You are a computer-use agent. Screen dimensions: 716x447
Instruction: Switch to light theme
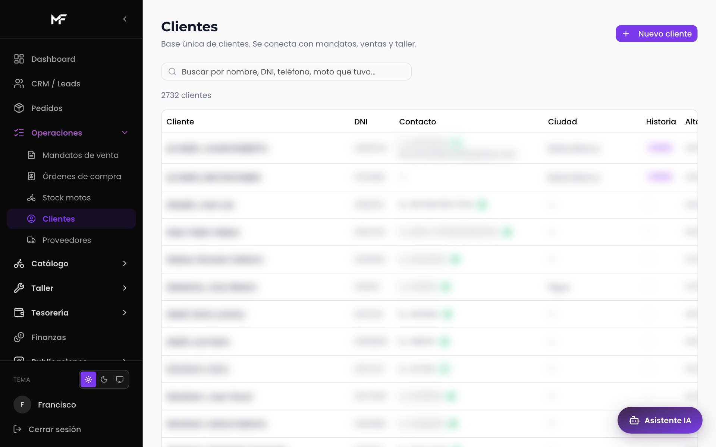coord(88,379)
